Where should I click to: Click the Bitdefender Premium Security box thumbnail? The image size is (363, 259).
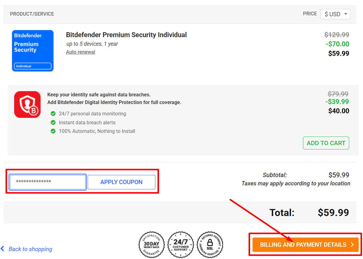[33, 50]
